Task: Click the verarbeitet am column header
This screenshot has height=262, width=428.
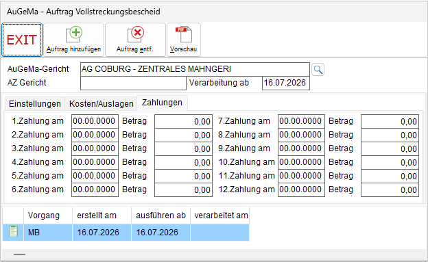Action: point(220,215)
